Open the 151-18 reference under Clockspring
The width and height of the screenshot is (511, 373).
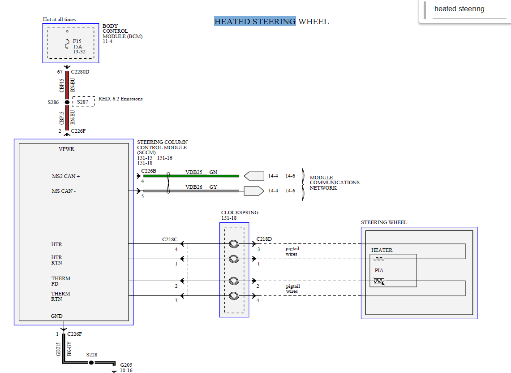click(229, 218)
